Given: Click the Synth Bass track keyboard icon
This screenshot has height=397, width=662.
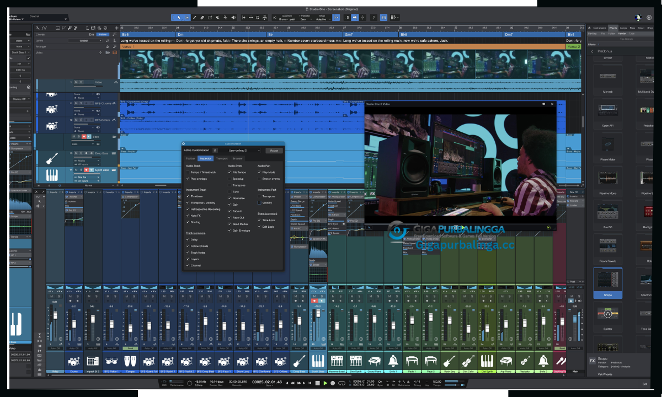Looking at the screenshot, I should [52, 175].
